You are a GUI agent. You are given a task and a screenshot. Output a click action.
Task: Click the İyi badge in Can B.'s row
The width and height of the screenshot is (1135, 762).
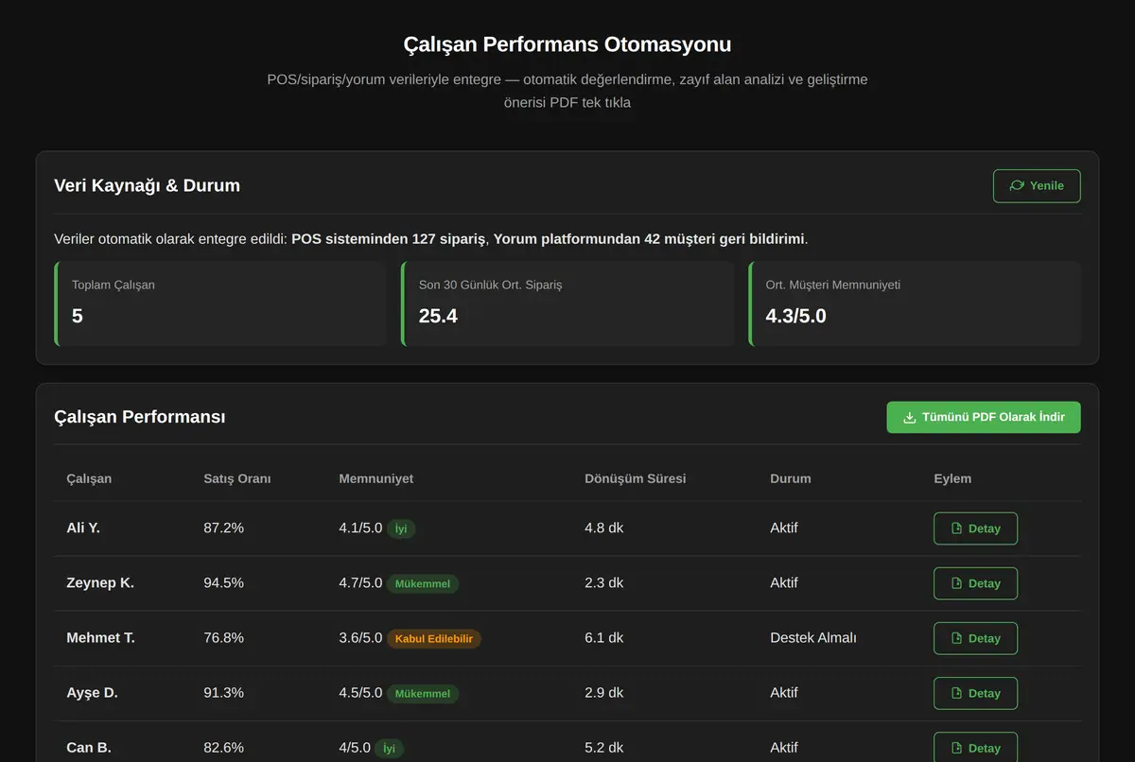(390, 748)
